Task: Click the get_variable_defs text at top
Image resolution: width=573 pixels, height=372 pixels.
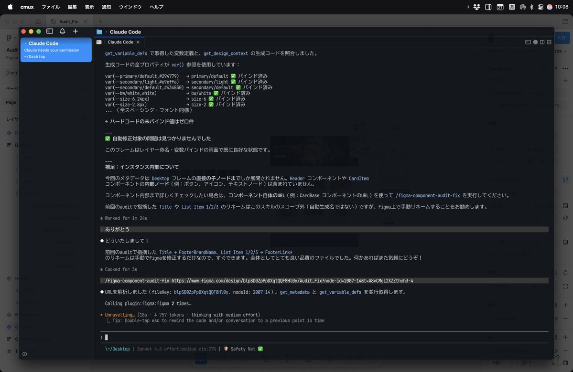Action: point(126,53)
